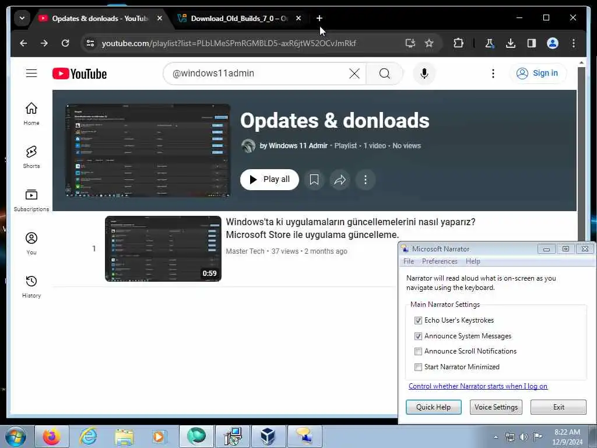Open browser profile avatar
Screen dimensions: 597x448
click(x=553, y=43)
